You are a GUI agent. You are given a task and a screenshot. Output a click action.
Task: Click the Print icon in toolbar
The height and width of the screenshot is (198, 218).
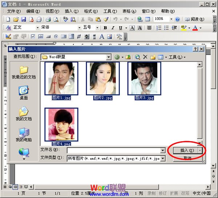(x=48, y=19)
